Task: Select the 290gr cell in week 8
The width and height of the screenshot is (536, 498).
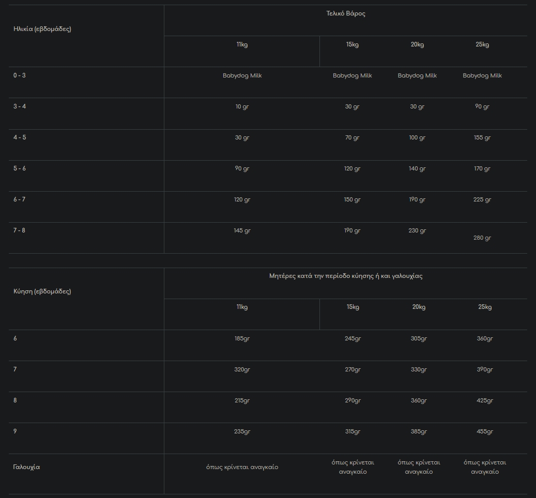Action: (353, 400)
